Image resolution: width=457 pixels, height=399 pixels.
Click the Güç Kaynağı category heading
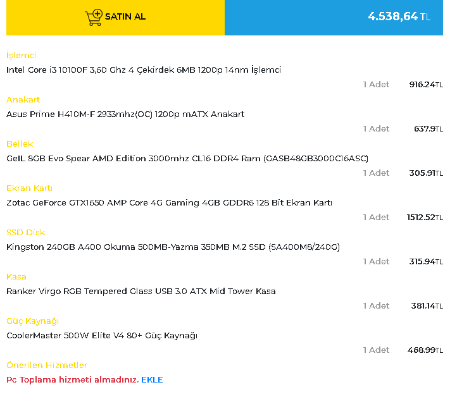[x=33, y=321]
